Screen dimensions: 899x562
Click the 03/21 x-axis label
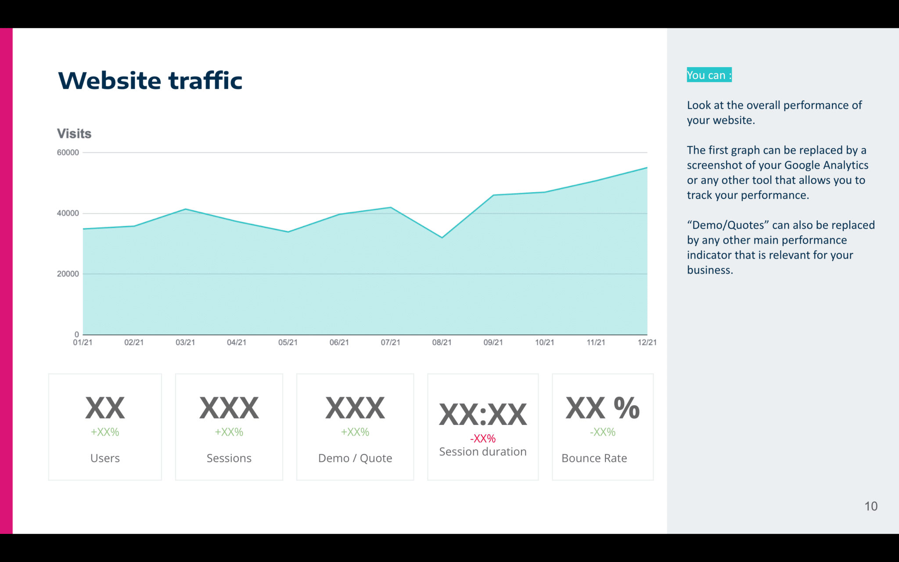pos(185,342)
